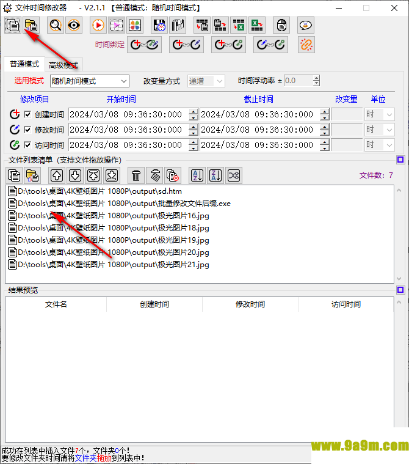Click the 时间浮动率 value field
This screenshot has height=464, width=409.
pos(299,81)
